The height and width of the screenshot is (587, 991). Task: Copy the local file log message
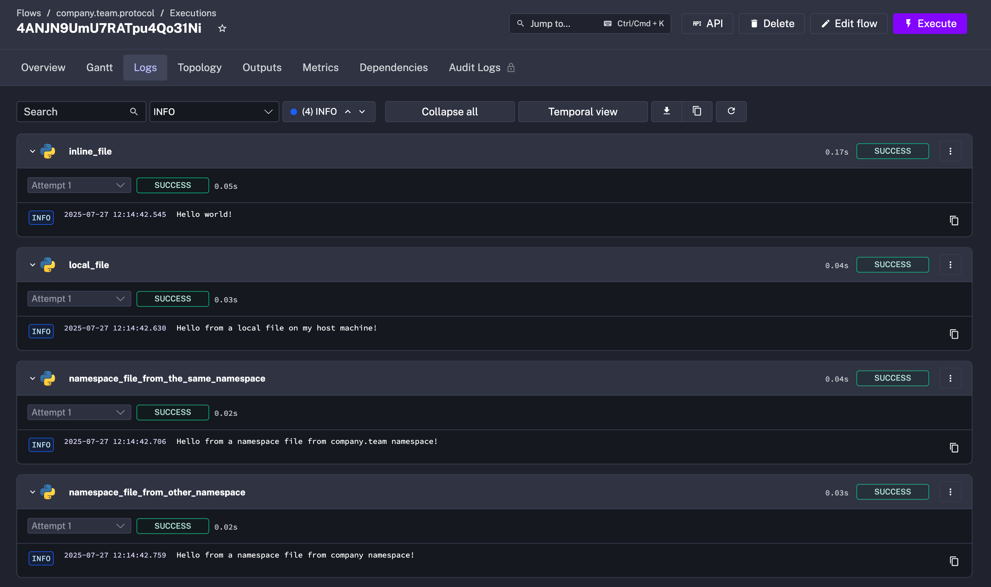click(x=954, y=334)
